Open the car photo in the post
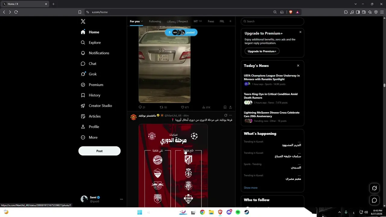The image size is (386, 217). [x=164, y=64]
